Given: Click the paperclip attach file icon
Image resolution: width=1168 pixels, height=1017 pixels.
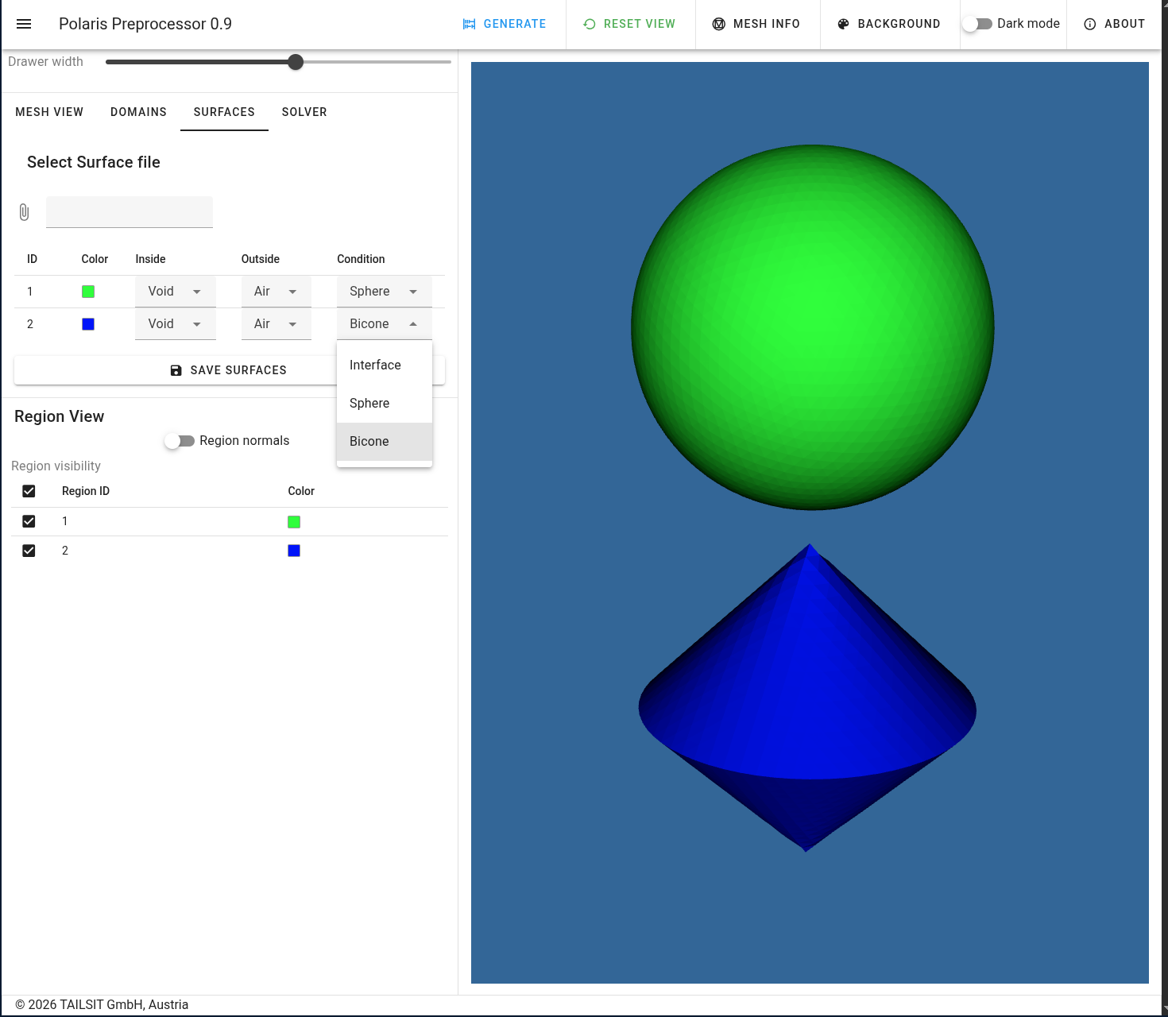Looking at the screenshot, I should pos(24,212).
